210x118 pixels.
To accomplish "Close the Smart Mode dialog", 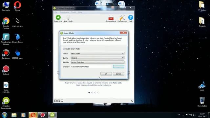I will [123, 32].
